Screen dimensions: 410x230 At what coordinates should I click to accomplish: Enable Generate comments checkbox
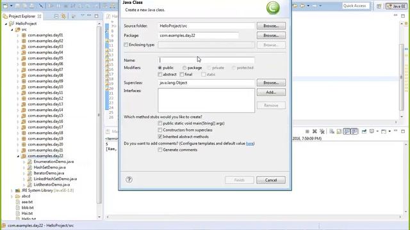pos(160,149)
